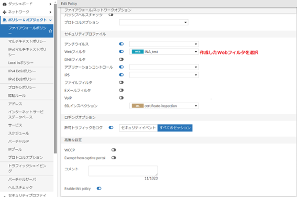The image size is (297, 197).
Task: Click the Network cross-arrows icon
Action: [4, 12]
